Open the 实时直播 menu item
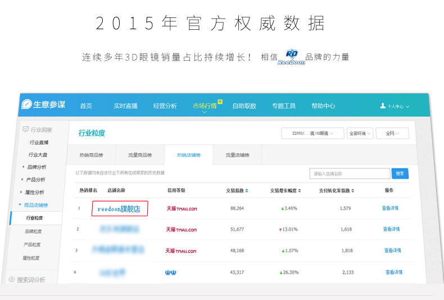The width and height of the screenshot is (444, 300). 125,106
